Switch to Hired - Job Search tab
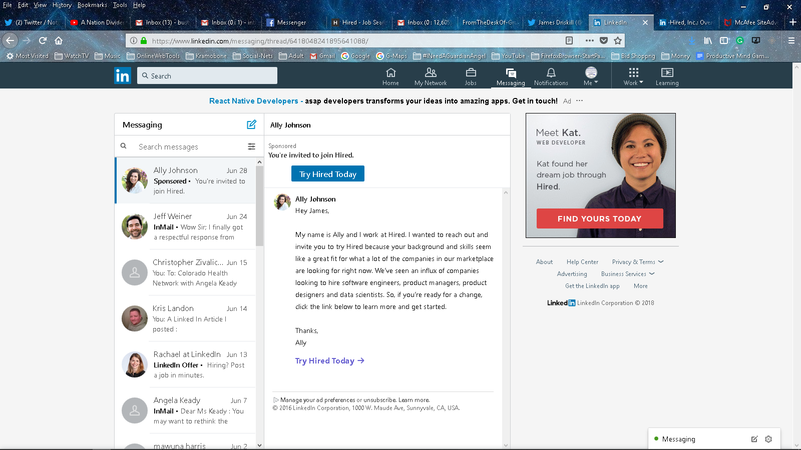801x450 pixels. tap(358, 22)
